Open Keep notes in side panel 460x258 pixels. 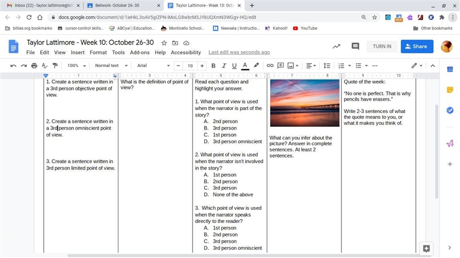point(450,90)
